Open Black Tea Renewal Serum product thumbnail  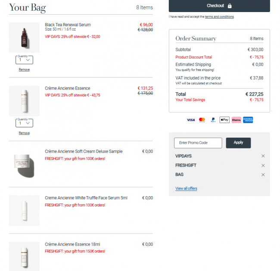pyautogui.click(x=24, y=37)
